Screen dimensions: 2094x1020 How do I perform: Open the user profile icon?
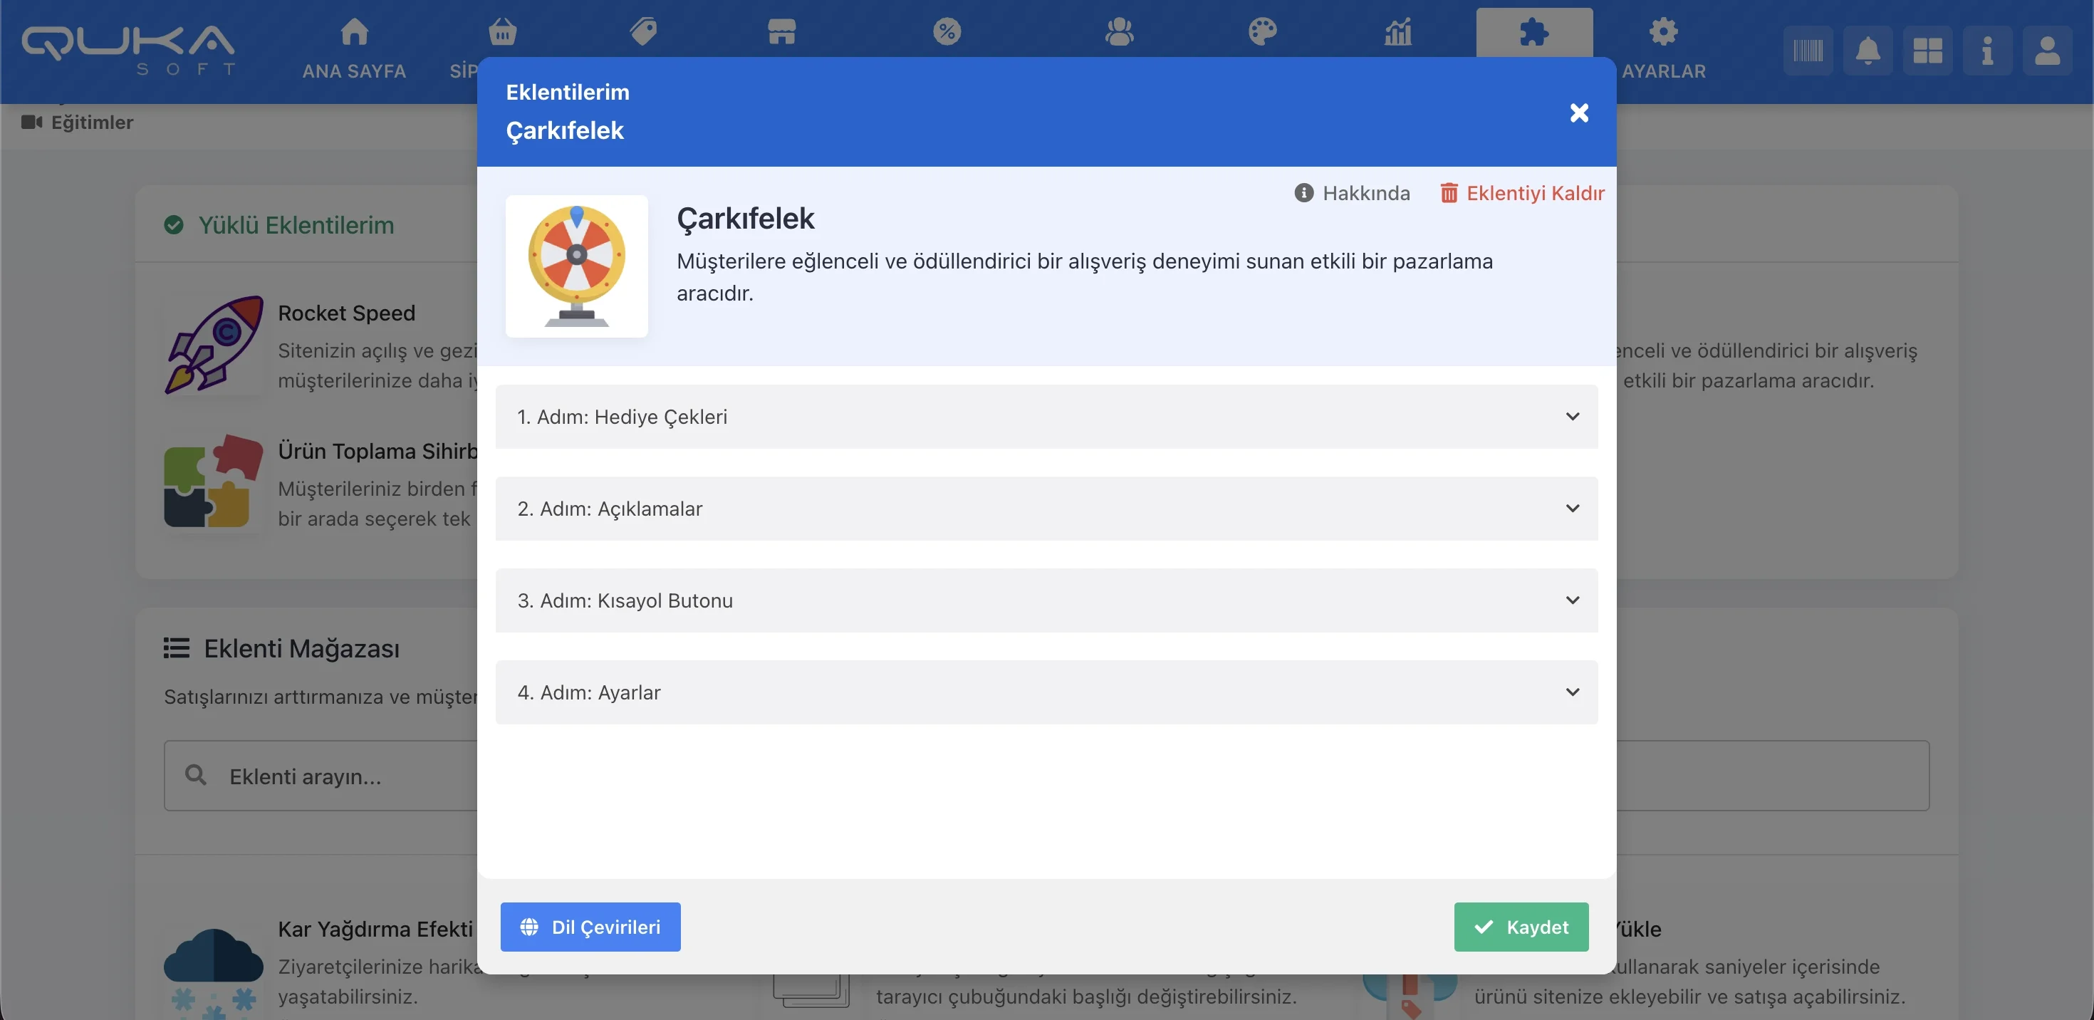(x=2047, y=51)
